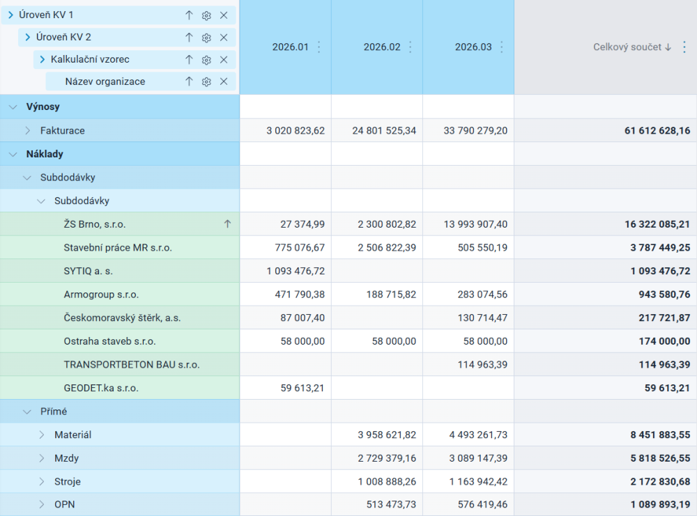Click sort arrow for Název organizace

click(x=189, y=81)
